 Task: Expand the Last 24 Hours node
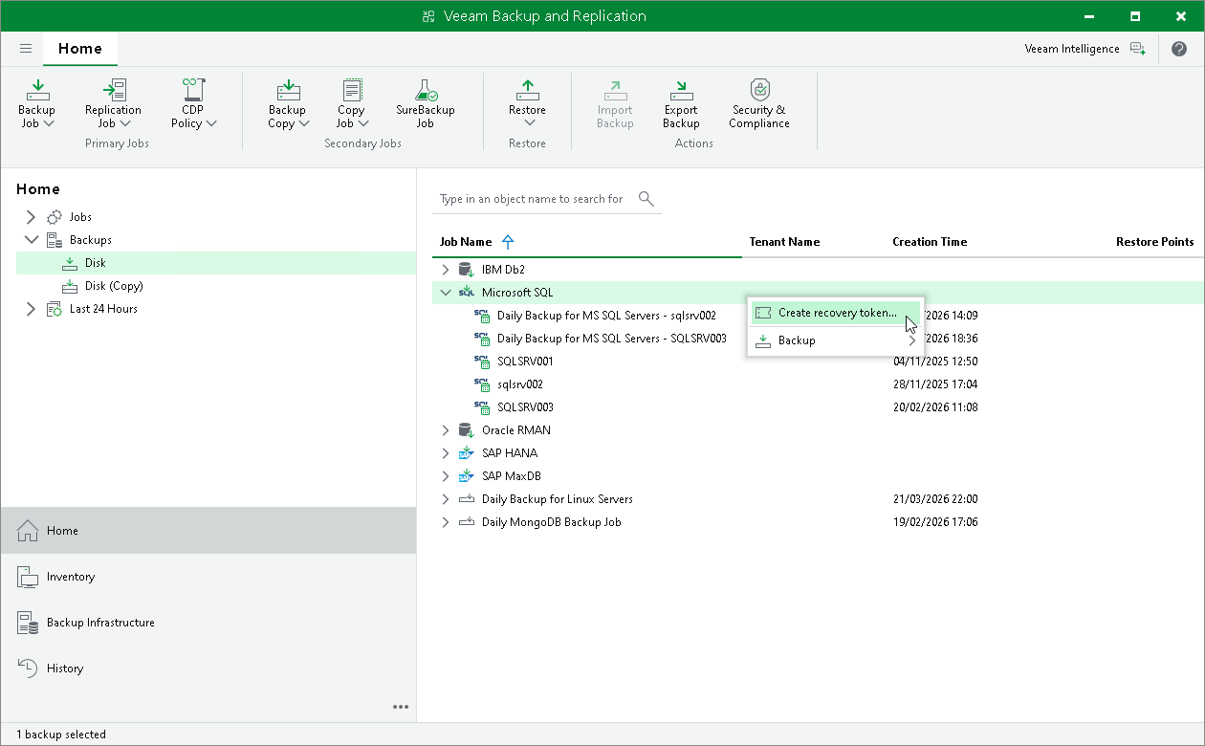click(31, 309)
